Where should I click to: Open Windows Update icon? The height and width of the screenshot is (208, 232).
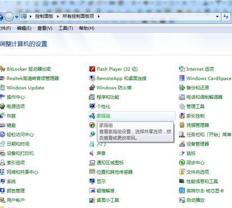2,88
